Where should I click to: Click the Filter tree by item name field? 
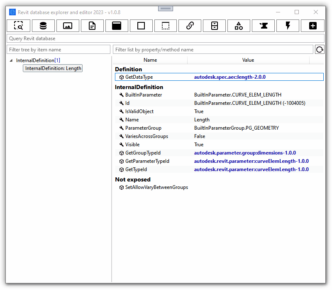click(x=59, y=50)
